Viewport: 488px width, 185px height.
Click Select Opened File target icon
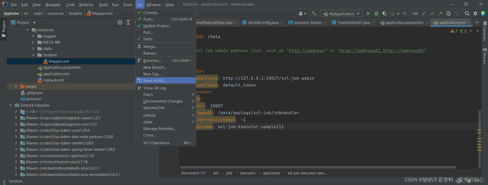point(120,22)
